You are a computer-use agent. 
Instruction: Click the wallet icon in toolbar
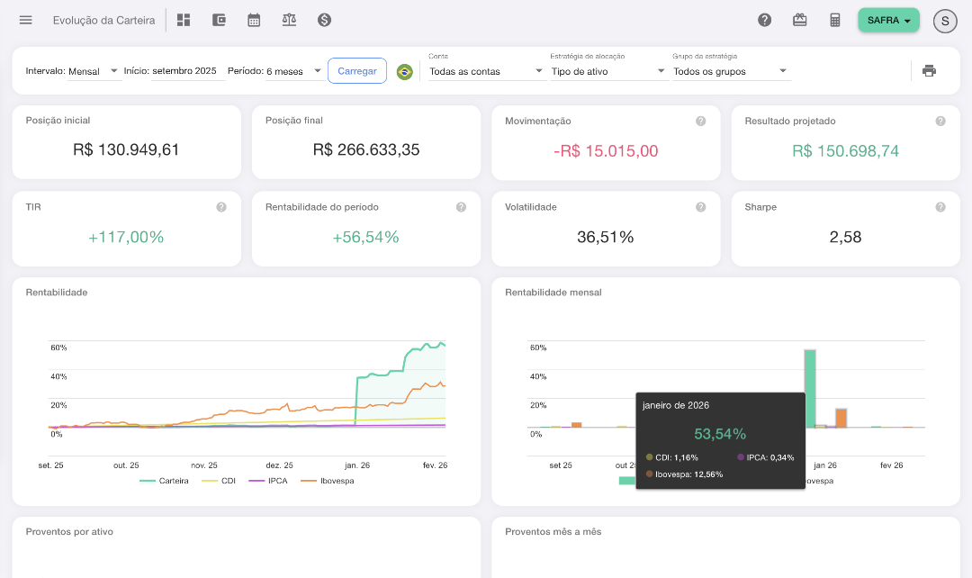tap(219, 20)
